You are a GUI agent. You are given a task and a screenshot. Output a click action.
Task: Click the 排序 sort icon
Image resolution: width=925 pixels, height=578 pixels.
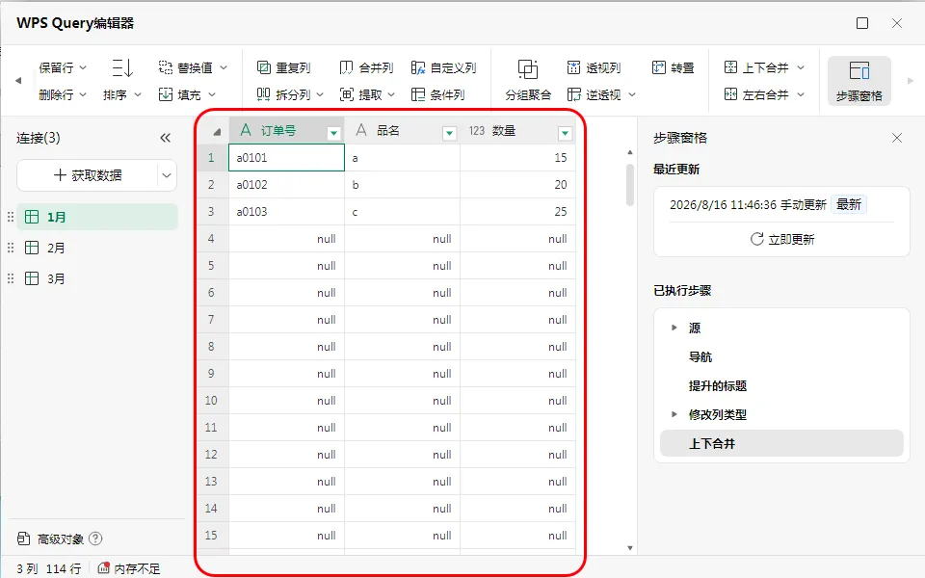[x=122, y=67]
